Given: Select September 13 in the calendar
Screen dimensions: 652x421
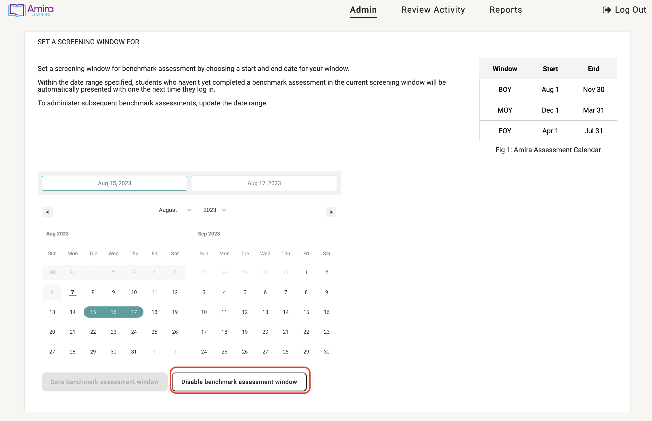Looking at the screenshot, I should [265, 312].
